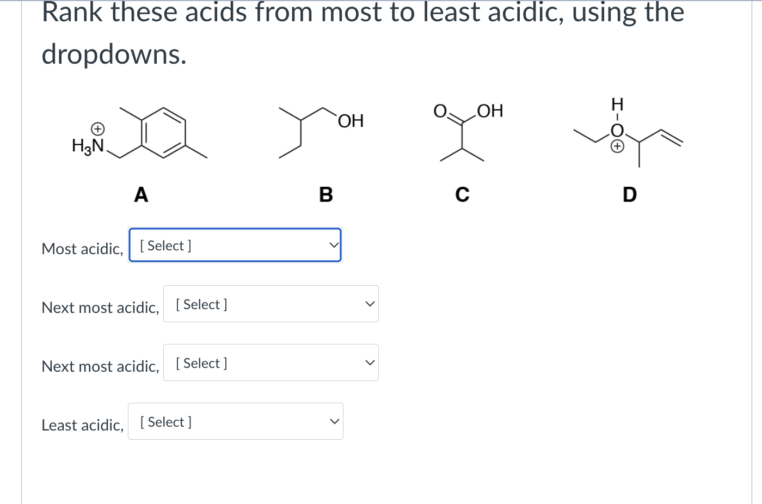Click the bold letter A label

click(x=140, y=194)
